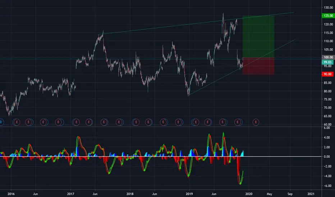
Task: Click the 85.00 price scale value
Action: pyautogui.click(x=327, y=83)
